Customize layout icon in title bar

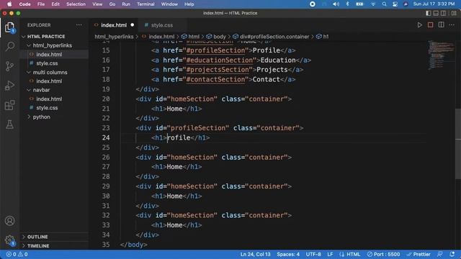pyautogui.click(x=454, y=13)
